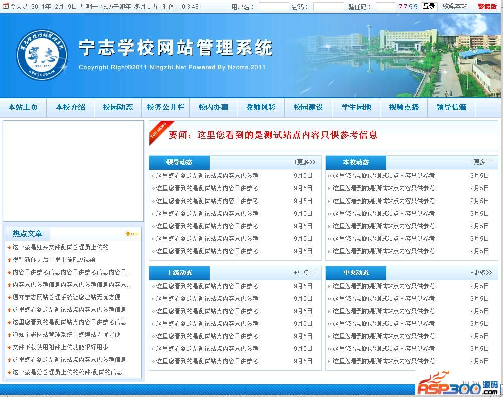Expand 更多 in the 领导动态 section

pos(304,162)
